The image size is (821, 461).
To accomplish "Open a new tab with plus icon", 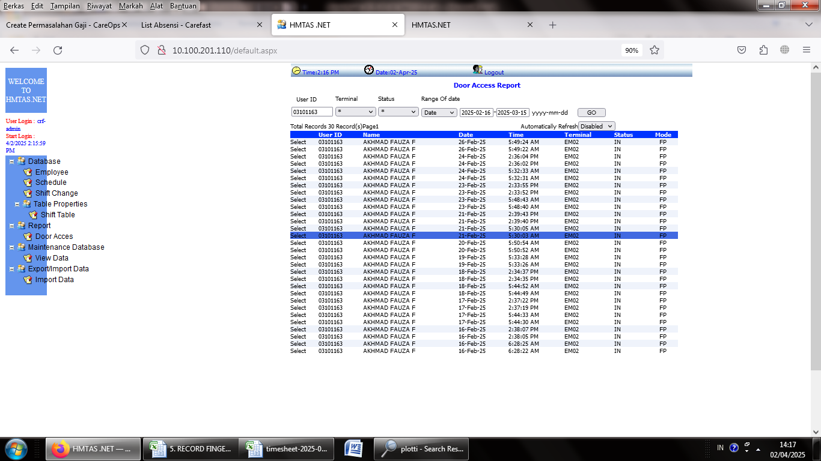I will coord(553,25).
